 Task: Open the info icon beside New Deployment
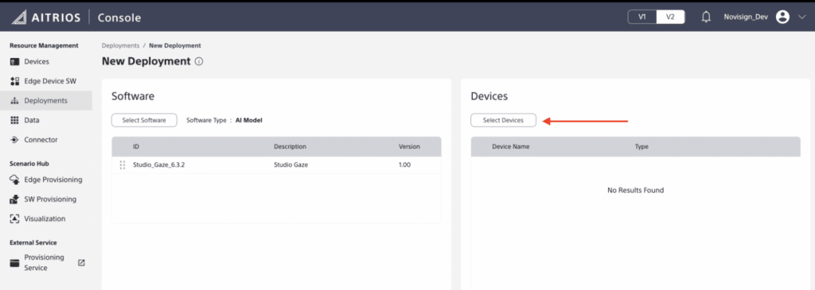pos(198,61)
